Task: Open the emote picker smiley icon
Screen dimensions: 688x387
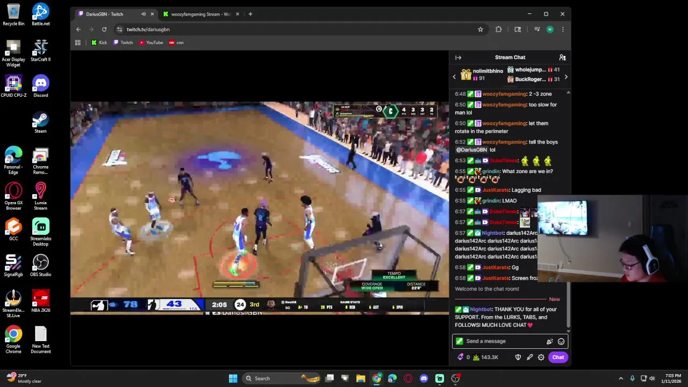Action: (561, 341)
